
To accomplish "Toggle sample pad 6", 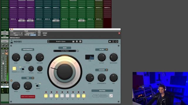I will click(73, 96).
